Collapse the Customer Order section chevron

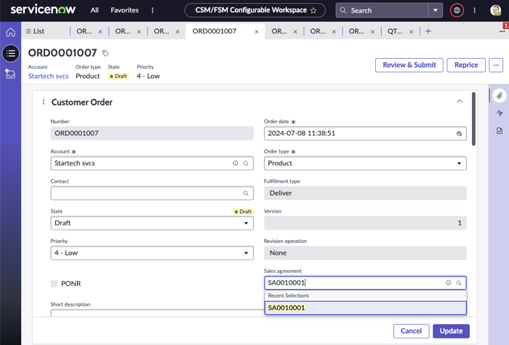pyautogui.click(x=460, y=101)
